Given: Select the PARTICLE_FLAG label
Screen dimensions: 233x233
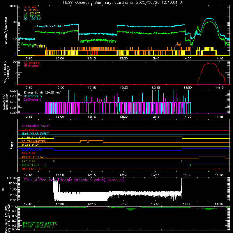Looking at the screenshot, I should (x=33, y=157).
